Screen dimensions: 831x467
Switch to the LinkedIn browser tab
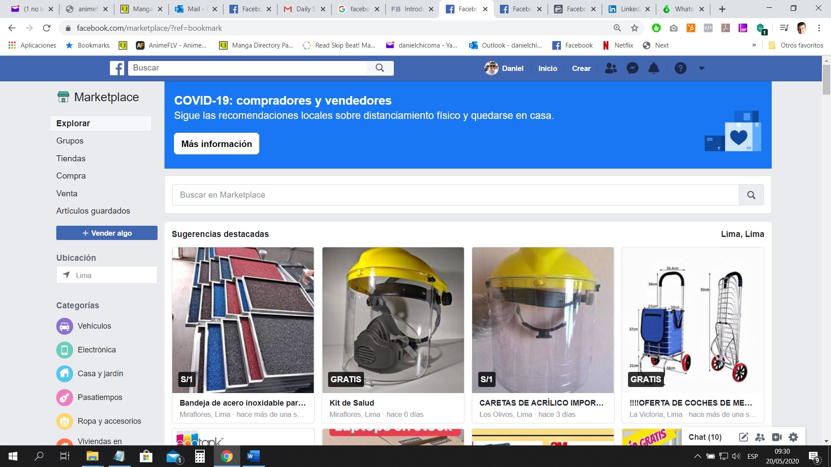628,9
